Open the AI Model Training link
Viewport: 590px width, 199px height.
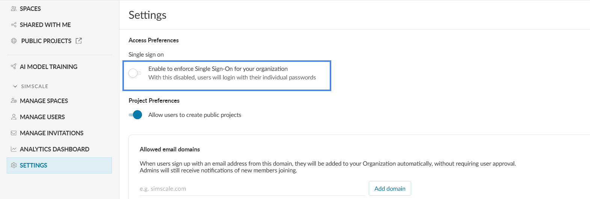click(48, 67)
